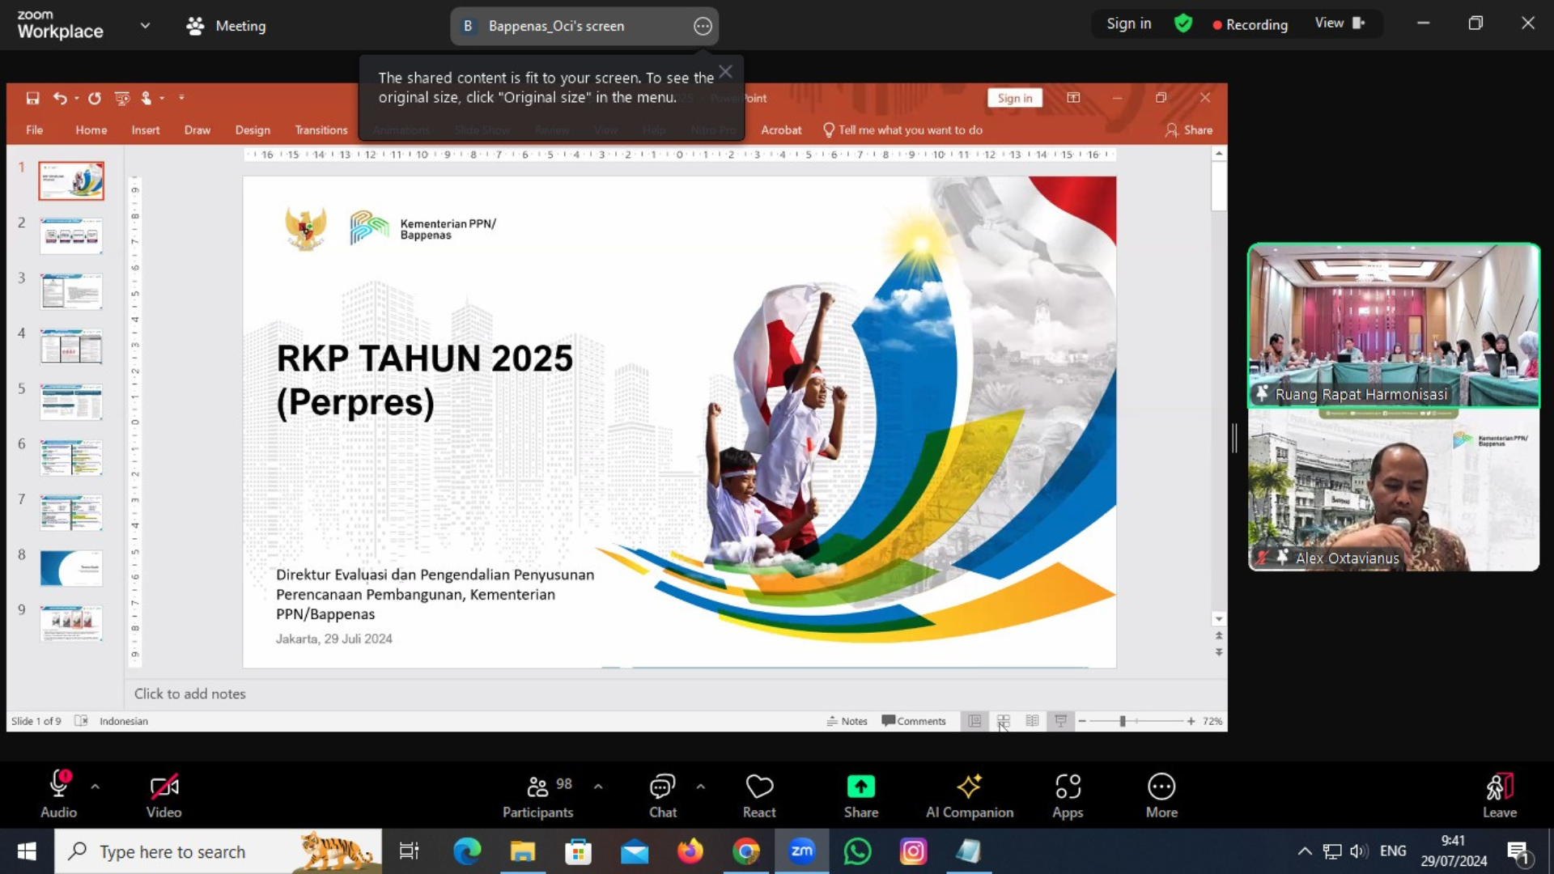Toggle the Comments pane button
Screen dimensions: 1554x874
(914, 721)
